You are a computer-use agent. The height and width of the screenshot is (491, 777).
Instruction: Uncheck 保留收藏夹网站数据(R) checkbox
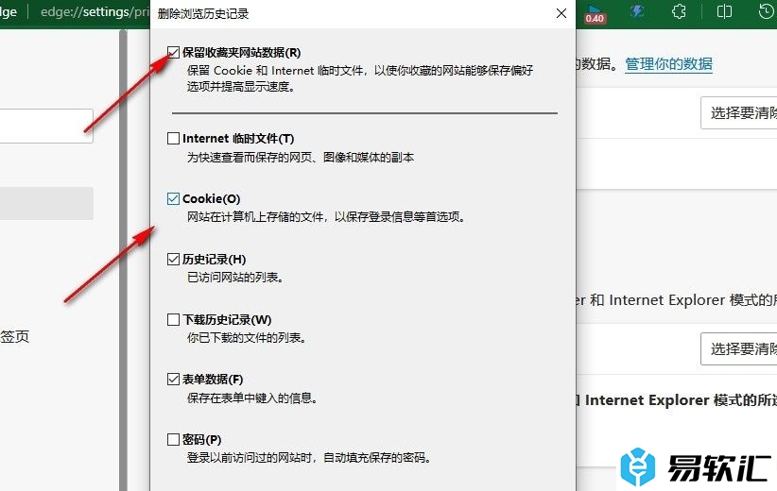pos(173,53)
